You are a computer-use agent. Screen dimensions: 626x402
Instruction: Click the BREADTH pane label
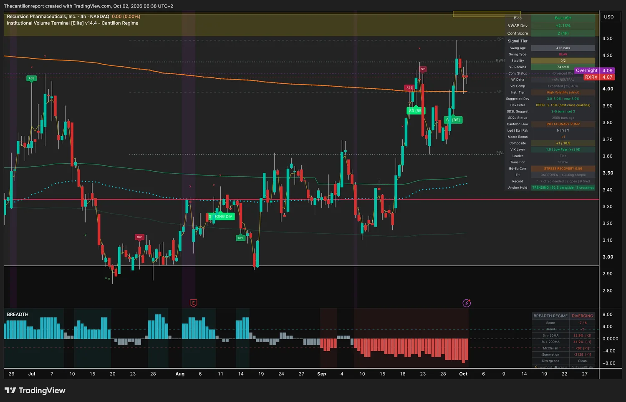pos(18,315)
